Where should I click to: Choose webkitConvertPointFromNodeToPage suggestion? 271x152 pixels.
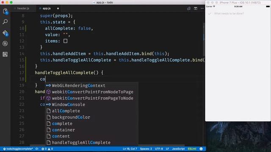click(91, 92)
